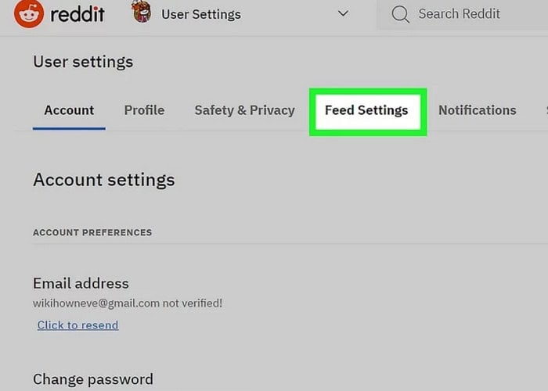Screen dimensions: 548x391
Task: Click the user avatar next to User Settings
Action: click(x=142, y=12)
